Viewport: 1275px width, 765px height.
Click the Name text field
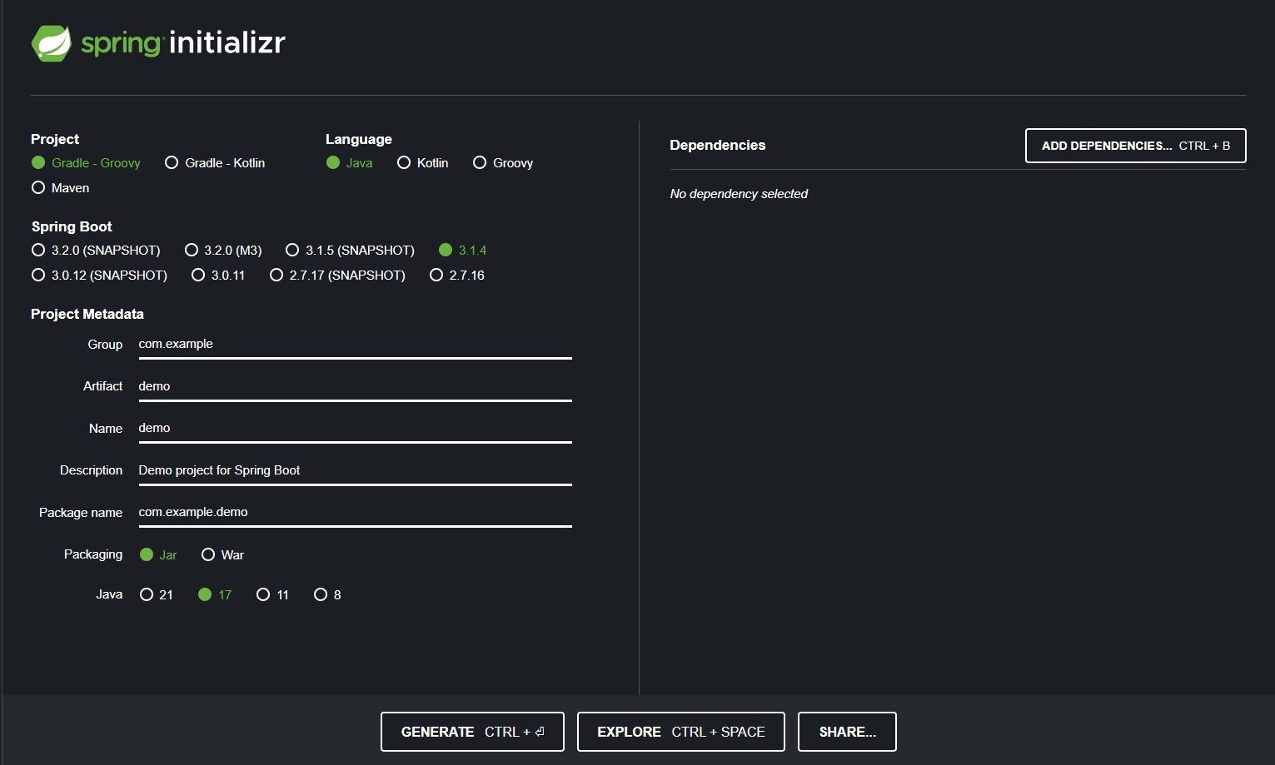tap(355, 429)
